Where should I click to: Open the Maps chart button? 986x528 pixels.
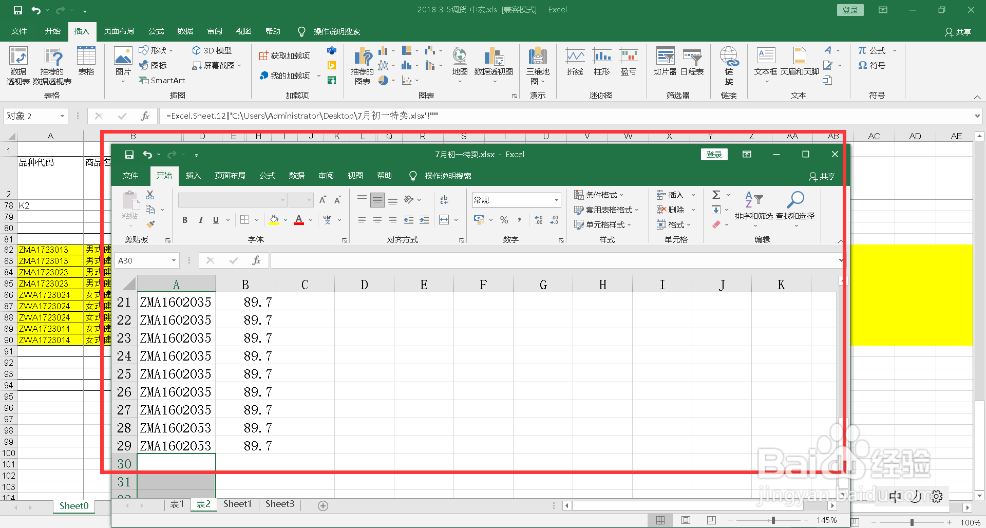pyautogui.click(x=460, y=65)
